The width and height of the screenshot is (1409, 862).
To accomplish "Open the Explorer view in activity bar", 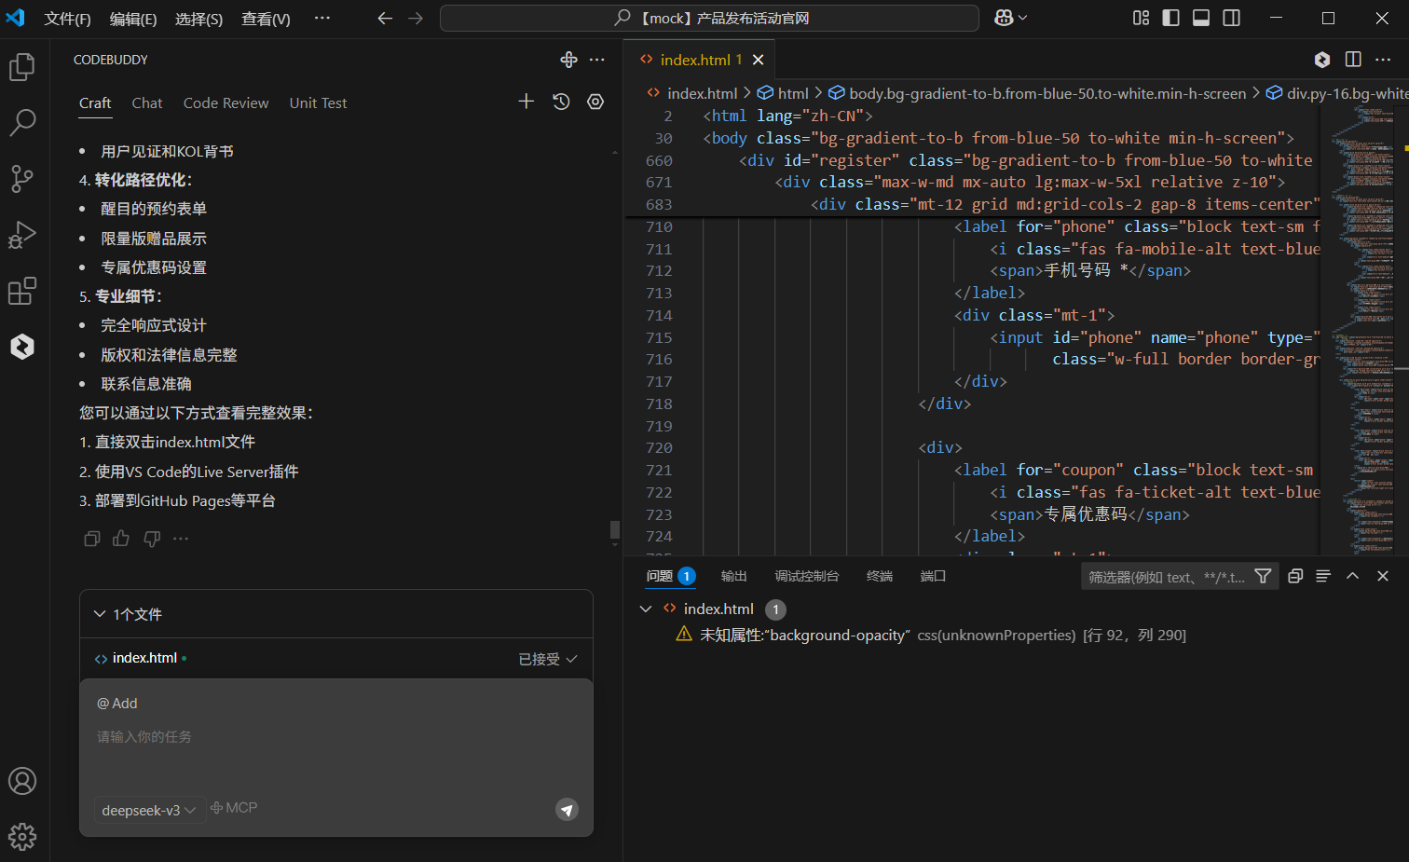I will pos(22,67).
